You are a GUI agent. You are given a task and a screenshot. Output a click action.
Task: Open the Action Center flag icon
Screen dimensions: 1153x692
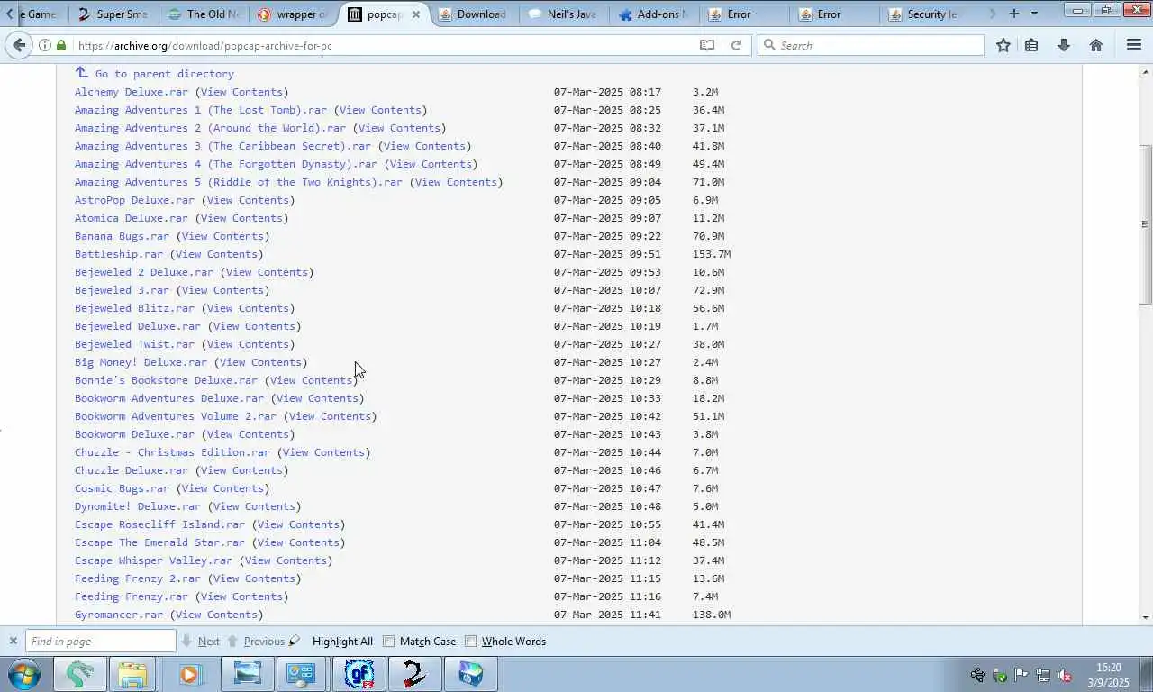pyautogui.click(x=1021, y=675)
